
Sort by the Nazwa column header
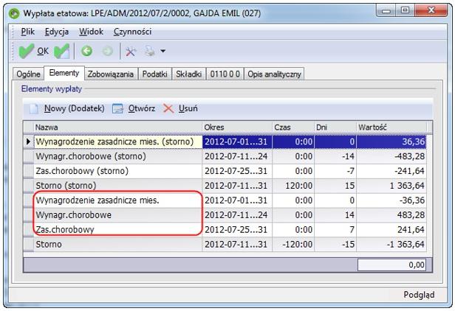pyautogui.click(x=117, y=127)
